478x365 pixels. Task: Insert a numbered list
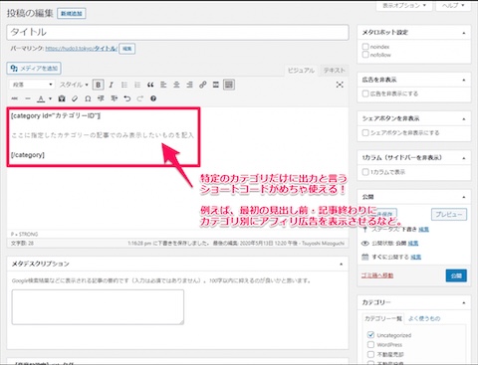point(137,85)
